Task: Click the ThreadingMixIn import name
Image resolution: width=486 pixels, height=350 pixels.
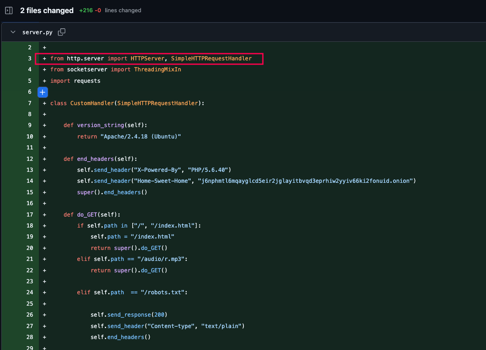Action: (x=157, y=69)
